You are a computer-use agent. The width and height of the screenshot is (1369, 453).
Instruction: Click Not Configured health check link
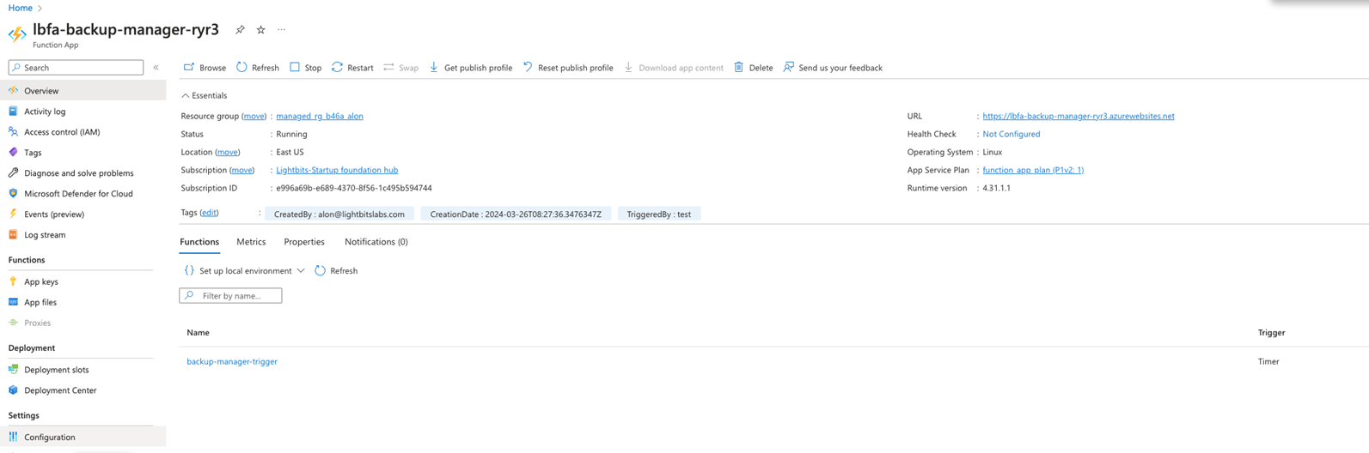1011,134
